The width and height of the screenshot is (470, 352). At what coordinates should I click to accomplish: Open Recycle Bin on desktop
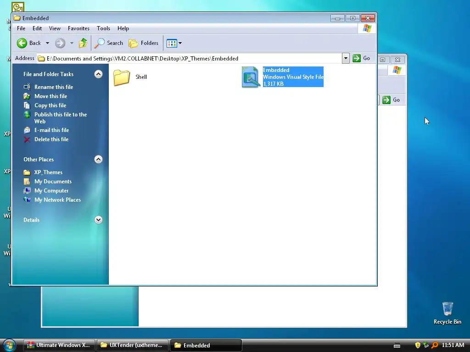tap(447, 313)
